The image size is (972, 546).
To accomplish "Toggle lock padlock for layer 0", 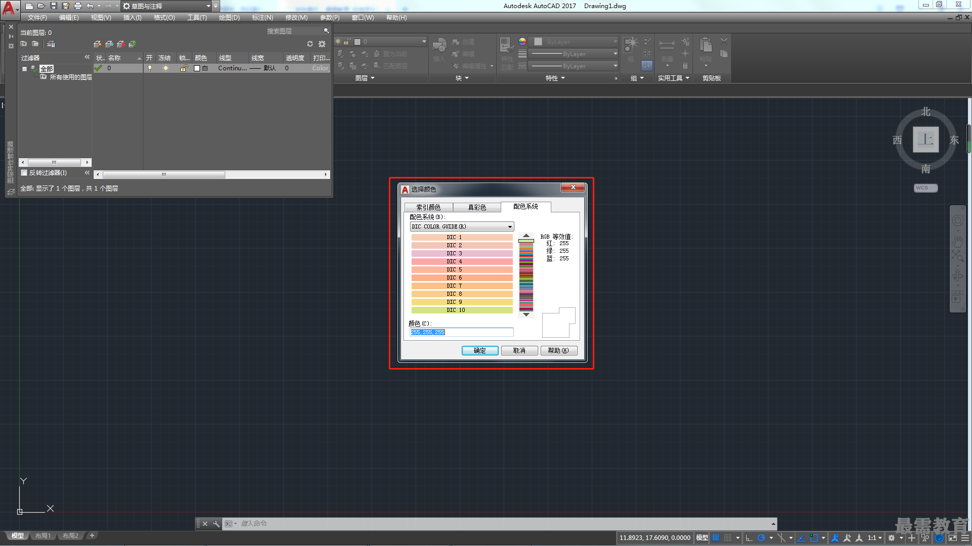I will pos(184,68).
